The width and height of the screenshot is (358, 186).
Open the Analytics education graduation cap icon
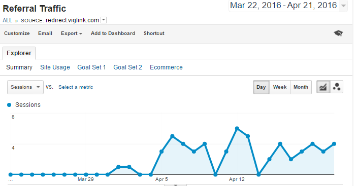338,33
